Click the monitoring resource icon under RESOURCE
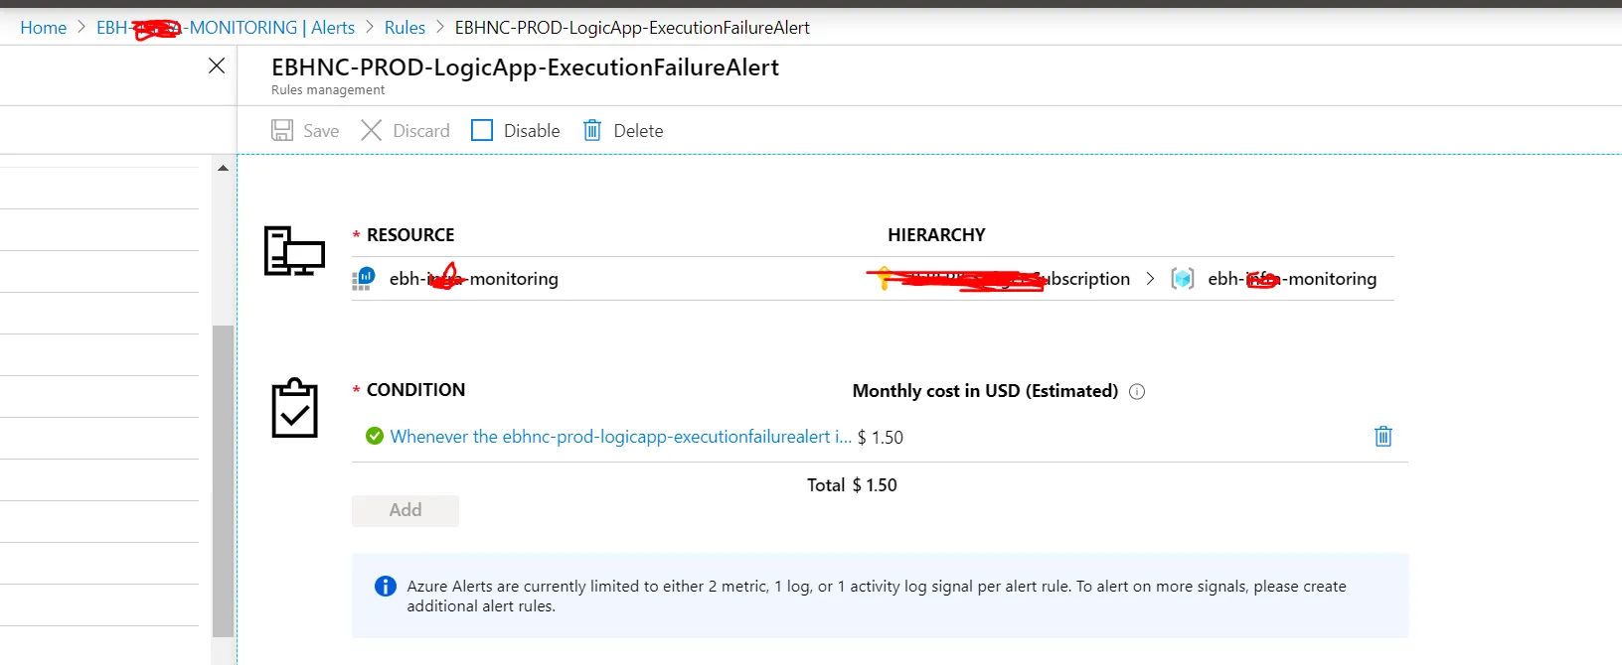The width and height of the screenshot is (1622, 665). [x=364, y=279]
